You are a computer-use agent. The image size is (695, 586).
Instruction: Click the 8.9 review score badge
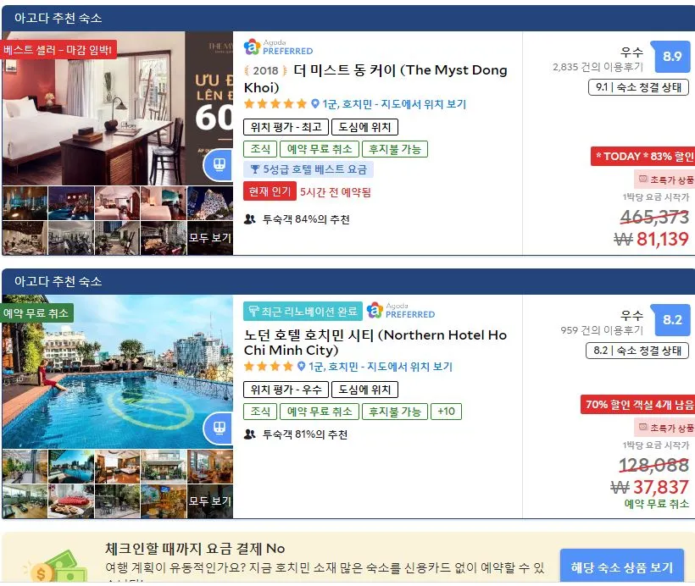tap(672, 57)
